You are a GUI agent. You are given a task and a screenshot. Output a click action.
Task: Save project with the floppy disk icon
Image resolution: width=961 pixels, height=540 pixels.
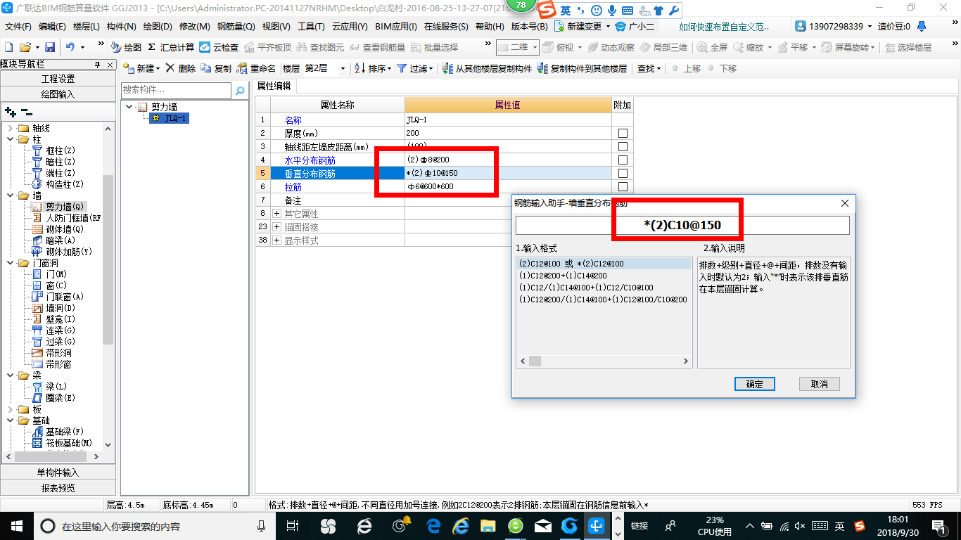[50, 47]
